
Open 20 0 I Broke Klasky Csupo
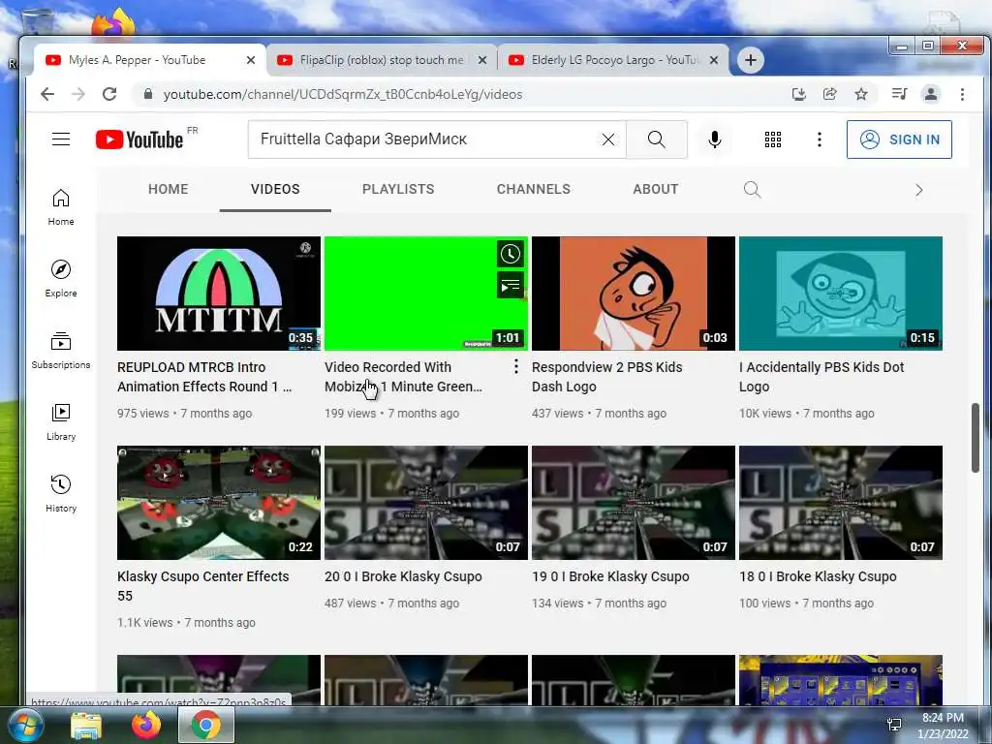tap(403, 576)
